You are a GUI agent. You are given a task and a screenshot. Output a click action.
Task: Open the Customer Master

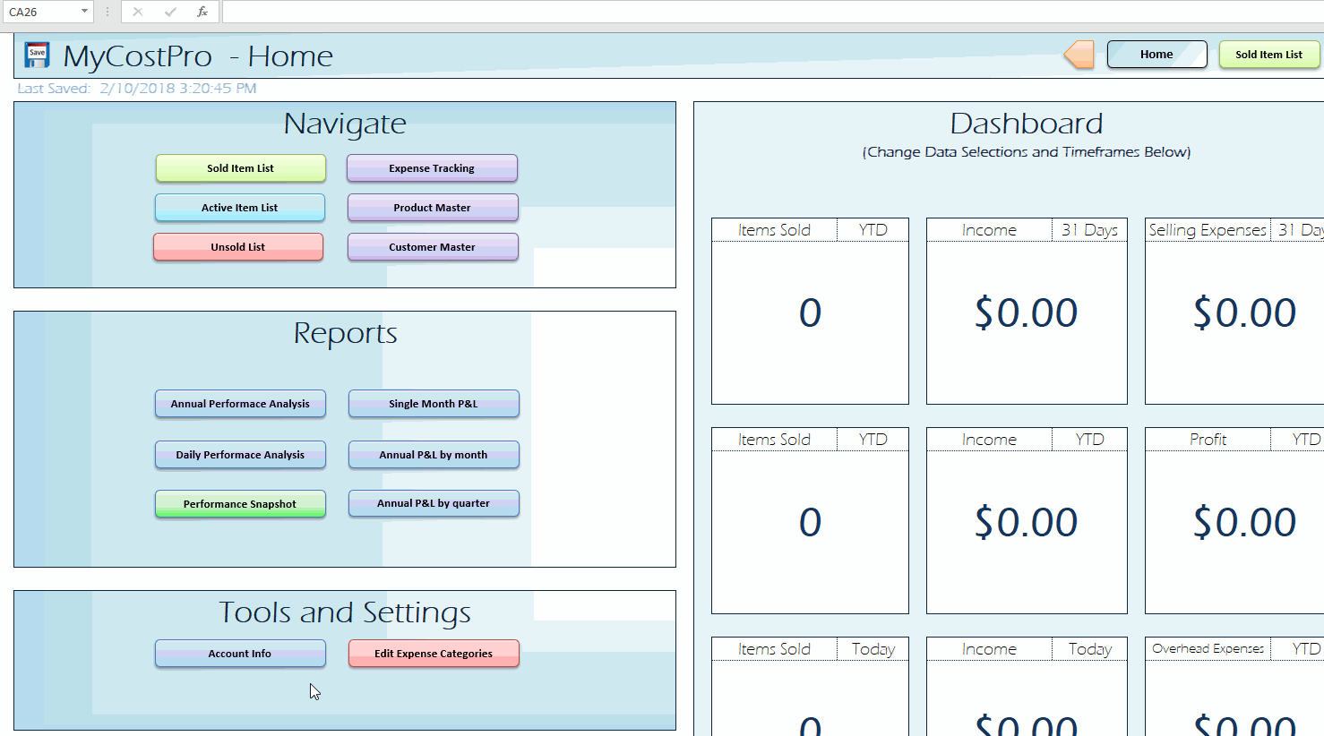[432, 247]
